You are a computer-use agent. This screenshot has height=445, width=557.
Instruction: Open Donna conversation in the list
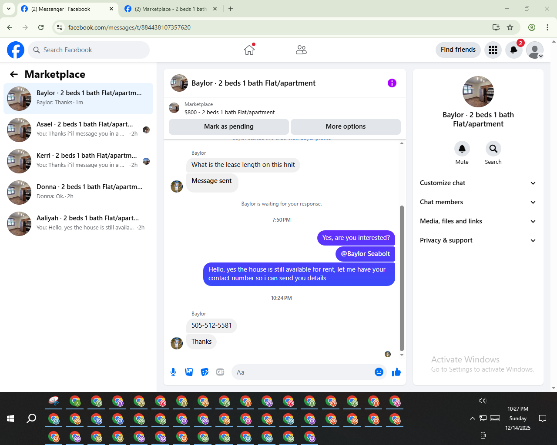[78, 193]
